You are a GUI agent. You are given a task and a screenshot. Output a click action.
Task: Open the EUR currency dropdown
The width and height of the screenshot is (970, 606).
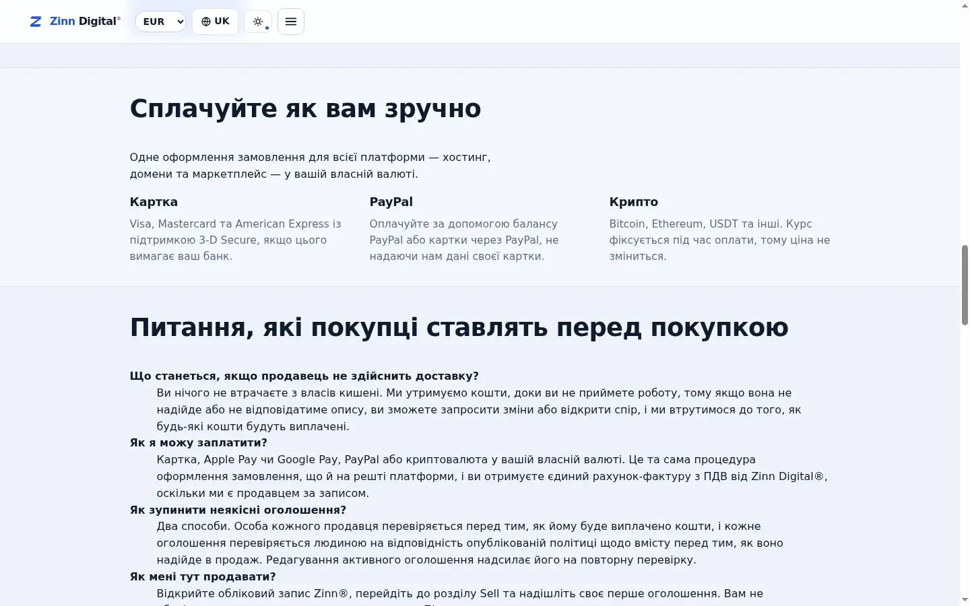coord(161,22)
